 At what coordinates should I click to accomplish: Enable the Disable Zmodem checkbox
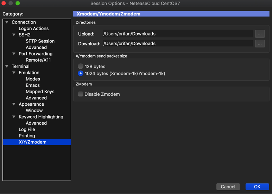point(81,94)
